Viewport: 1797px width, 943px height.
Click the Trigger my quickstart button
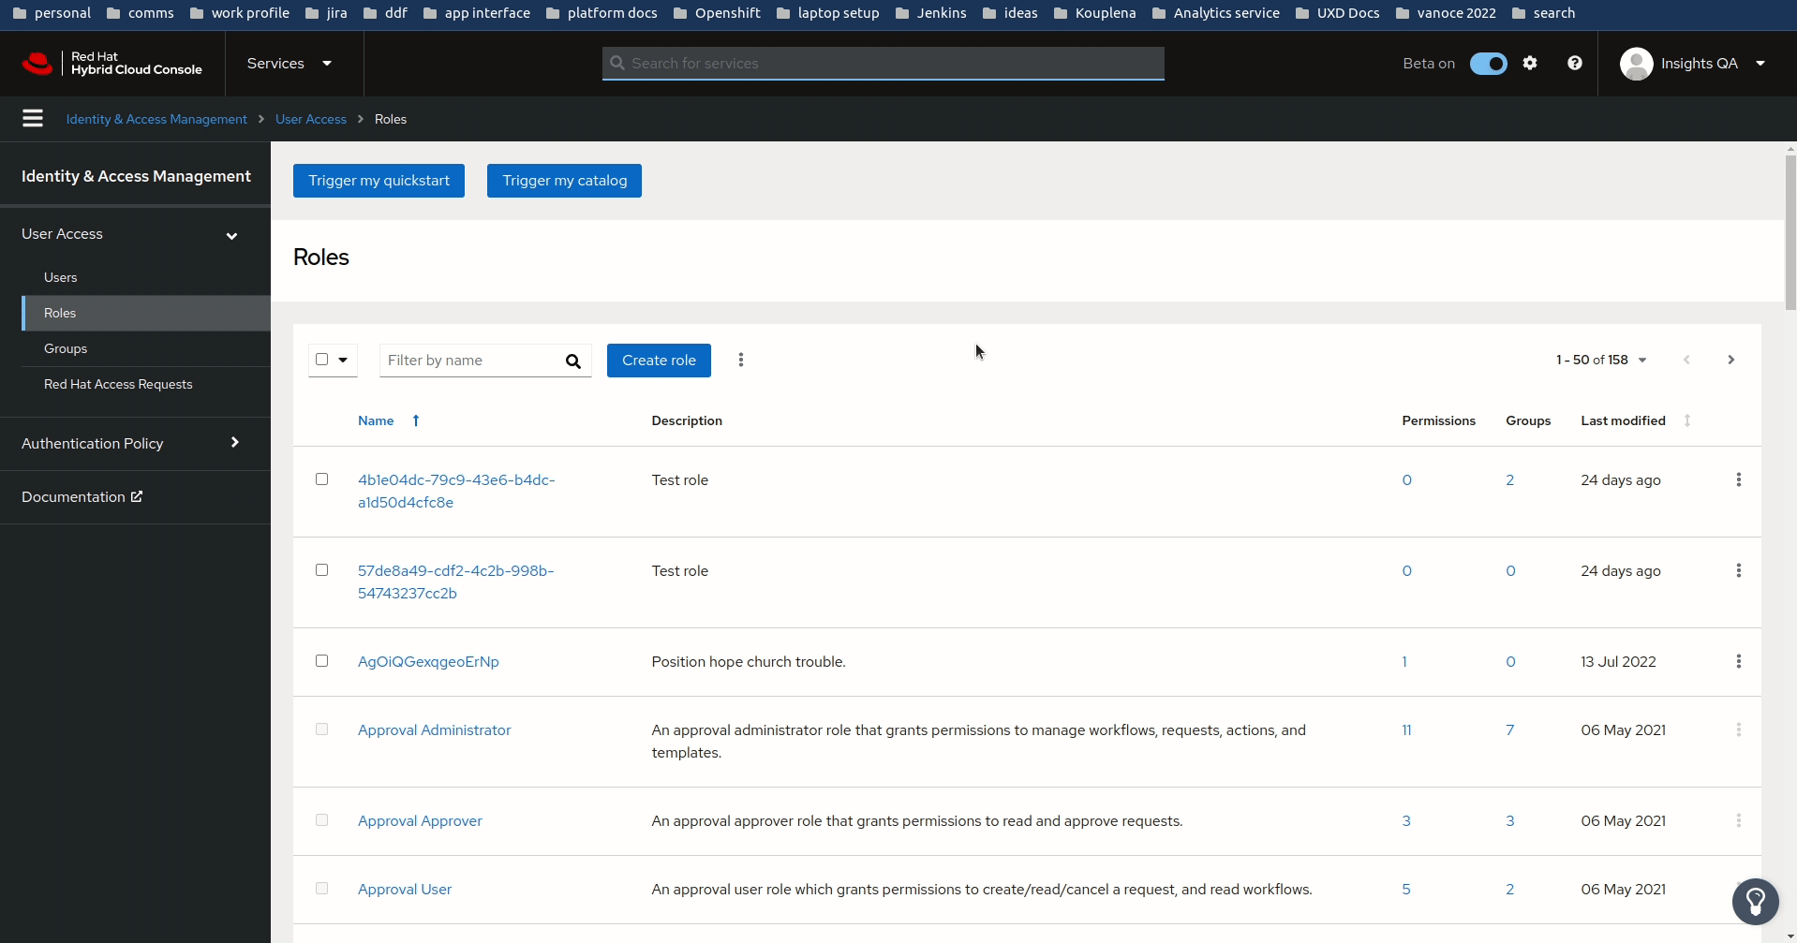[x=379, y=181]
